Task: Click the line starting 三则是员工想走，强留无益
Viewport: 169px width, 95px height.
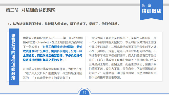Action: click(122, 64)
